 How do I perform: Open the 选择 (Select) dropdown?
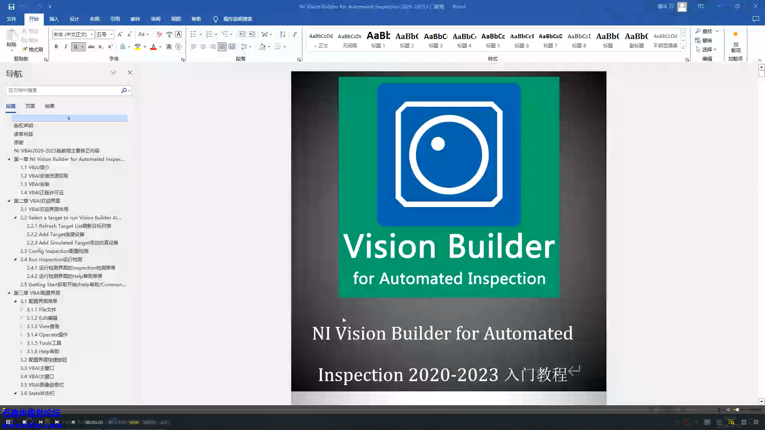(706, 49)
